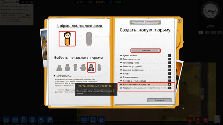Click the Душ regime label under clock
The image size is (223, 125).
click(x=210, y=26)
